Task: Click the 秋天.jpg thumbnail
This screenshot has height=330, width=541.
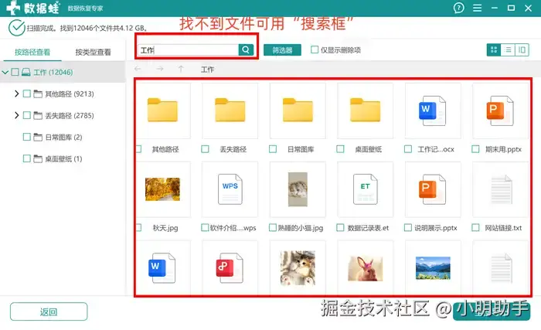Action: pos(162,189)
